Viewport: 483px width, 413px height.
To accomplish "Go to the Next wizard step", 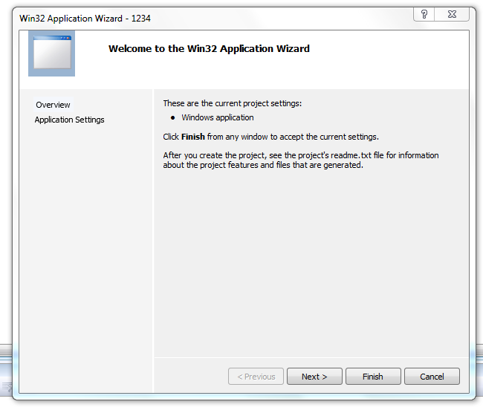I will click(x=314, y=377).
